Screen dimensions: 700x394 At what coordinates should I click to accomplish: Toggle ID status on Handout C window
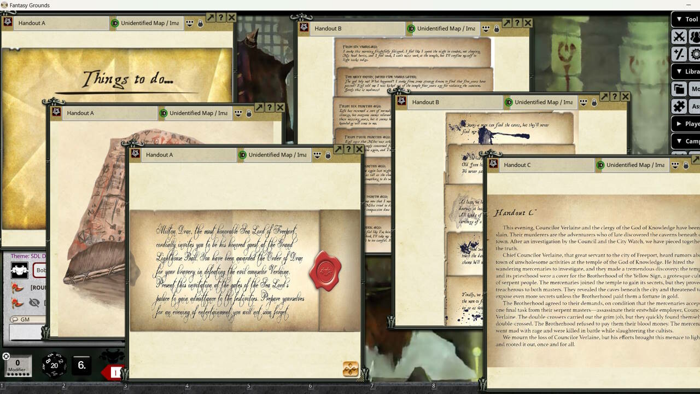point(600,165)
